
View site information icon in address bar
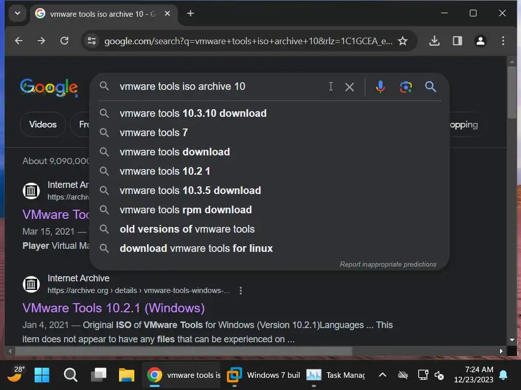(x=92, y=41)
